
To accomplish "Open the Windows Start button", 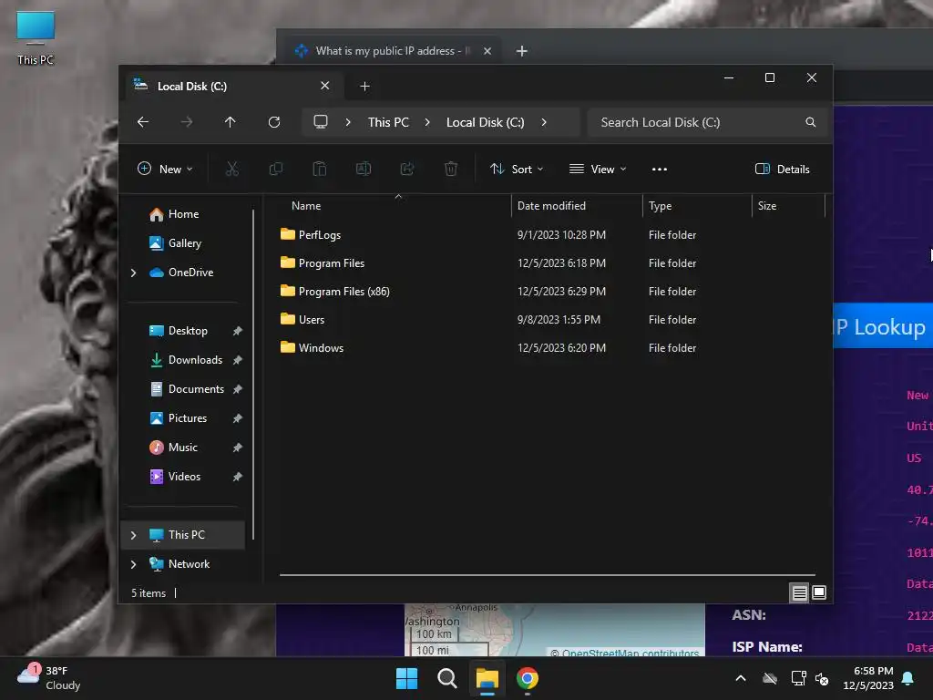I will point(407,678).
